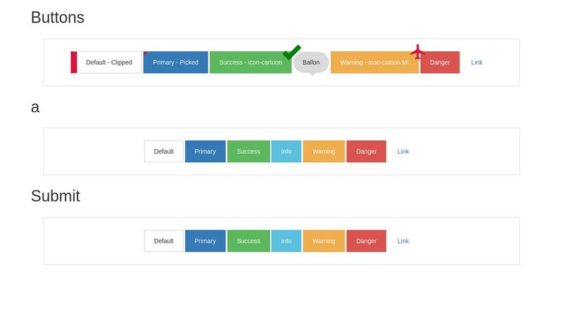
Task: Click the Info button under the "a" heading
Action: pos(286,152)
